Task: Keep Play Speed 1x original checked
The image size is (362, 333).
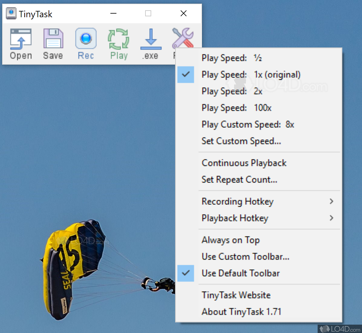Action: tap(251, 75)
